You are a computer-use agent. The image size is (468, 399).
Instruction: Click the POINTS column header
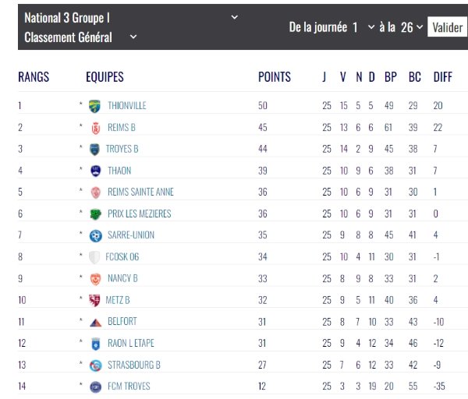point(275,77)
